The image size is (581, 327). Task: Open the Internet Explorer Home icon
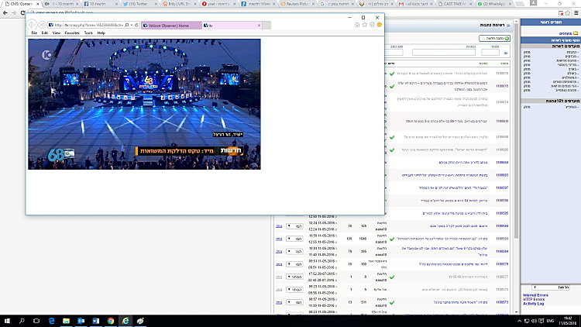tap(357, 25)
